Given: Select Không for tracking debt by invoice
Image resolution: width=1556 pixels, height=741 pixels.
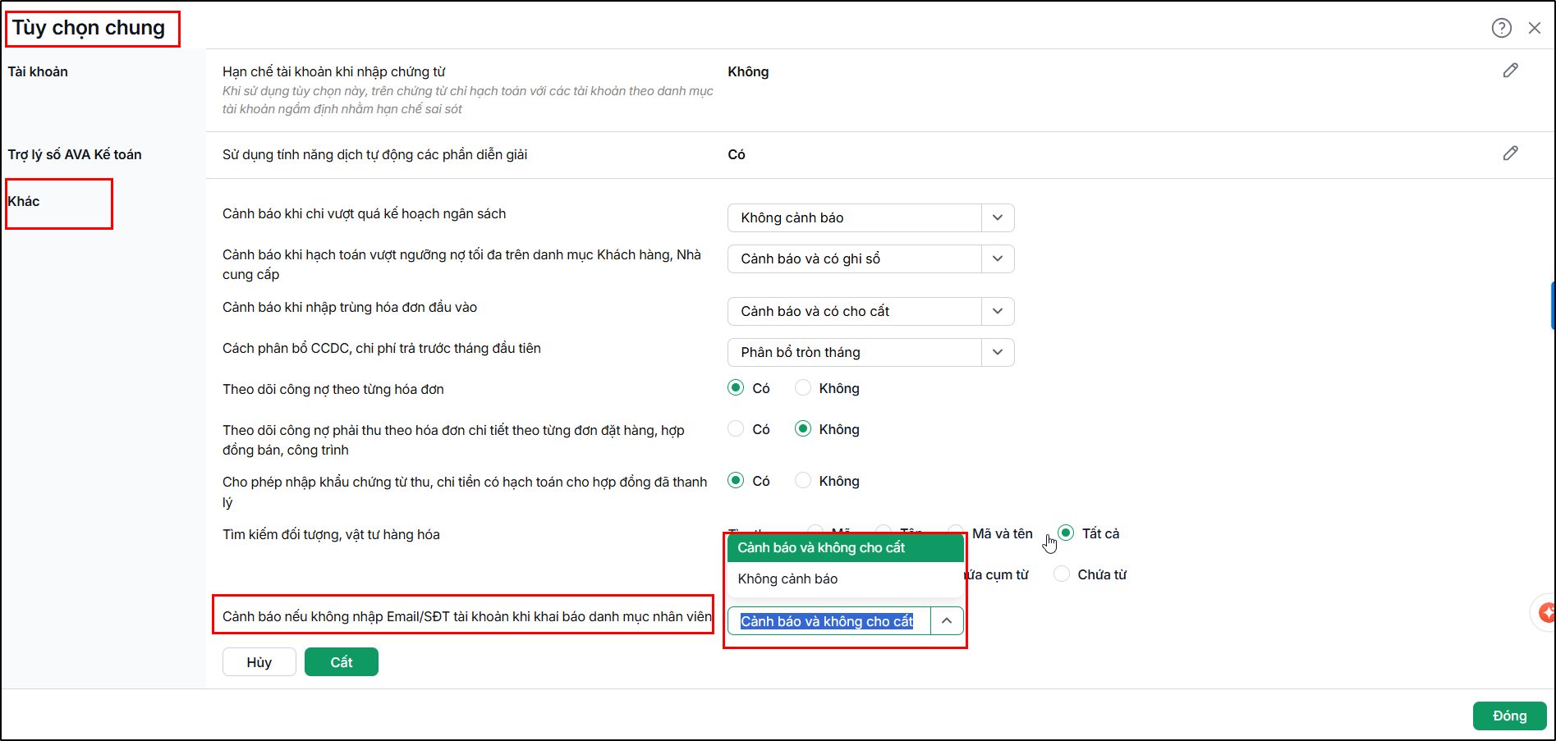Looking at the screenshot, I should coord(802,388).
